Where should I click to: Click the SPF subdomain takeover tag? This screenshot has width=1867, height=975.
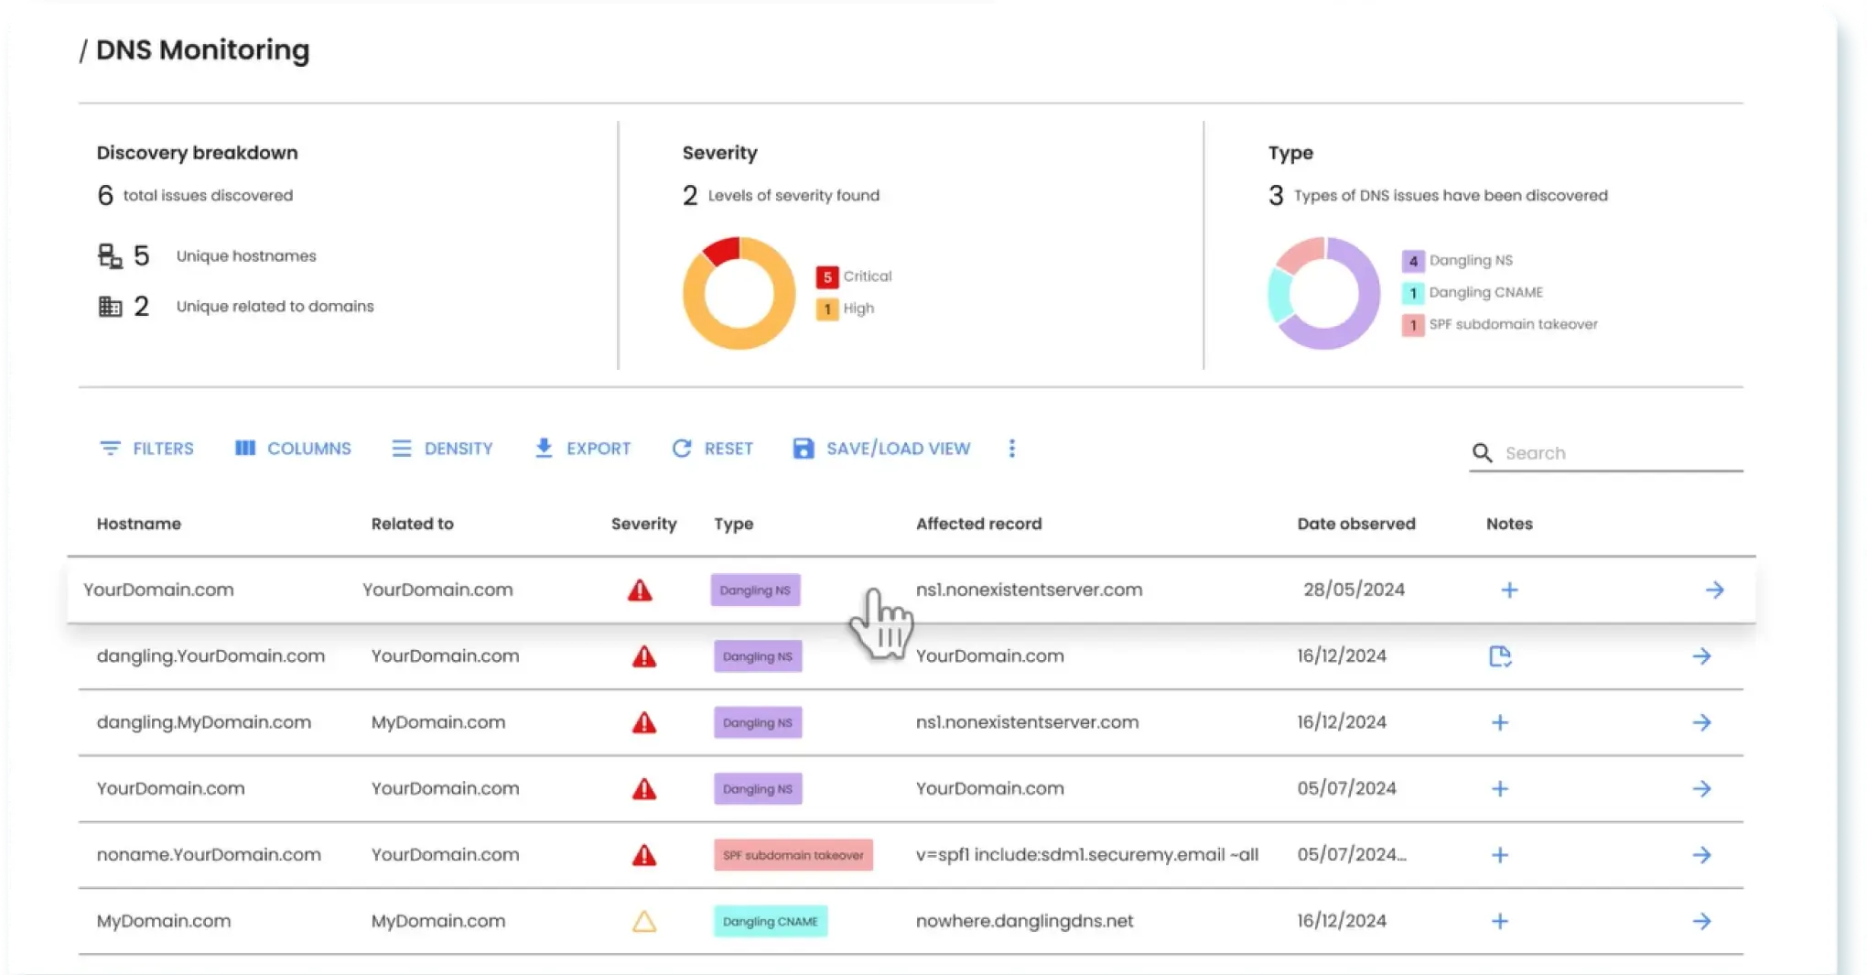point(793,855)
